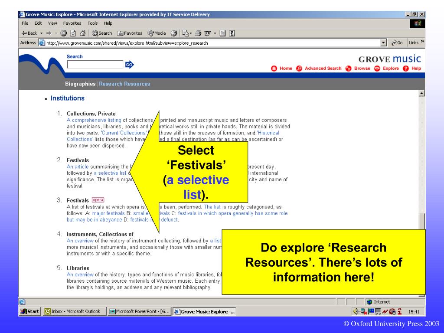The height and width of the screenshot is (333, 444).
Task: Click the volume speaker tray icon
Action: pyautogui.click(x=355, y=311)
